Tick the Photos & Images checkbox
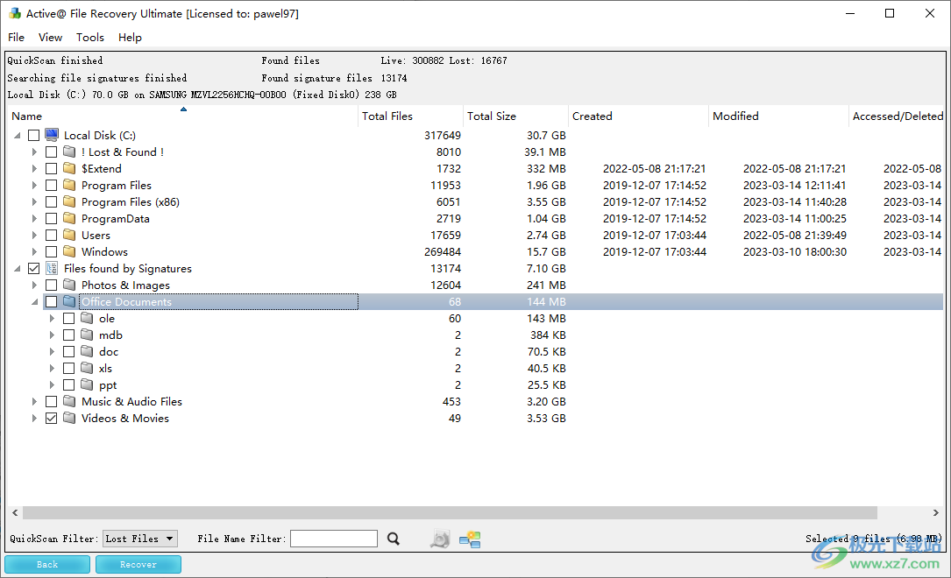The image size is (951, 578). (52, 285)
